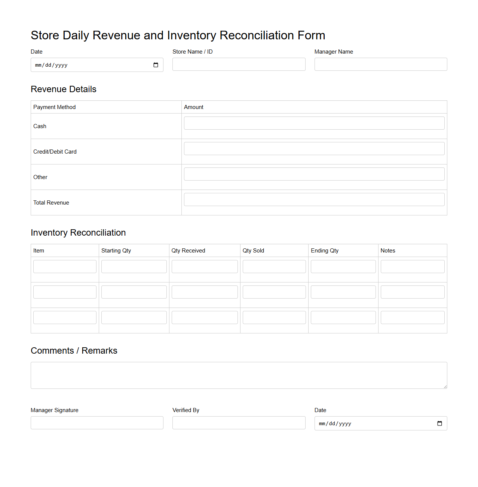Open the calendar picker beside the bottom Date field

tap(439, 423)
